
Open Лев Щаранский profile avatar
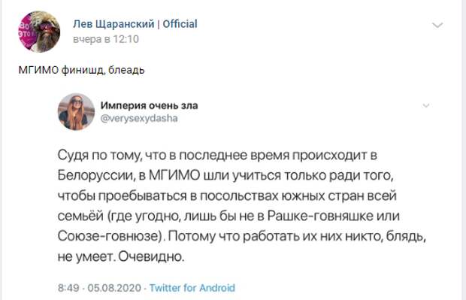(x=40, y=32)
